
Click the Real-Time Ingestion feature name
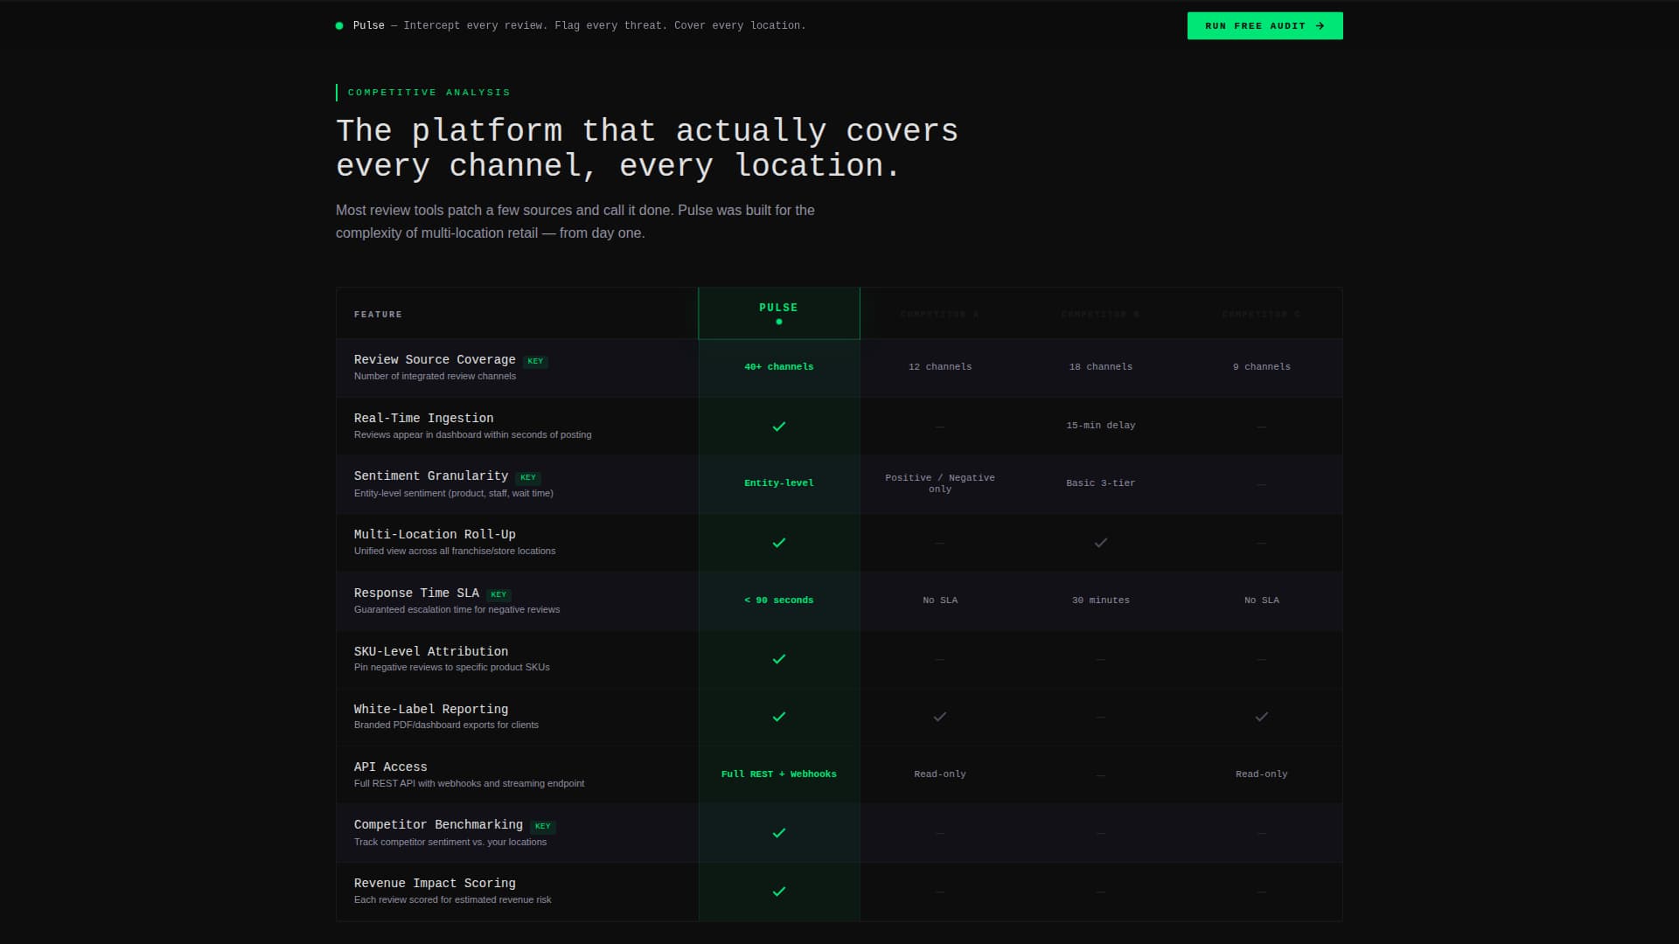pyautogui.click(x=423, y=419)
